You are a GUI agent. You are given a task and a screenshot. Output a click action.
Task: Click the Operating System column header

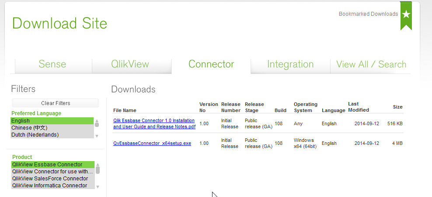click(306, 107)
